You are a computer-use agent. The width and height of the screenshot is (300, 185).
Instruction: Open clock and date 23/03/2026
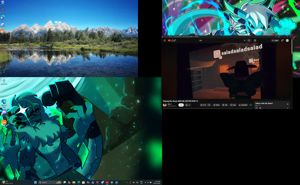click(x=157, y=182)
